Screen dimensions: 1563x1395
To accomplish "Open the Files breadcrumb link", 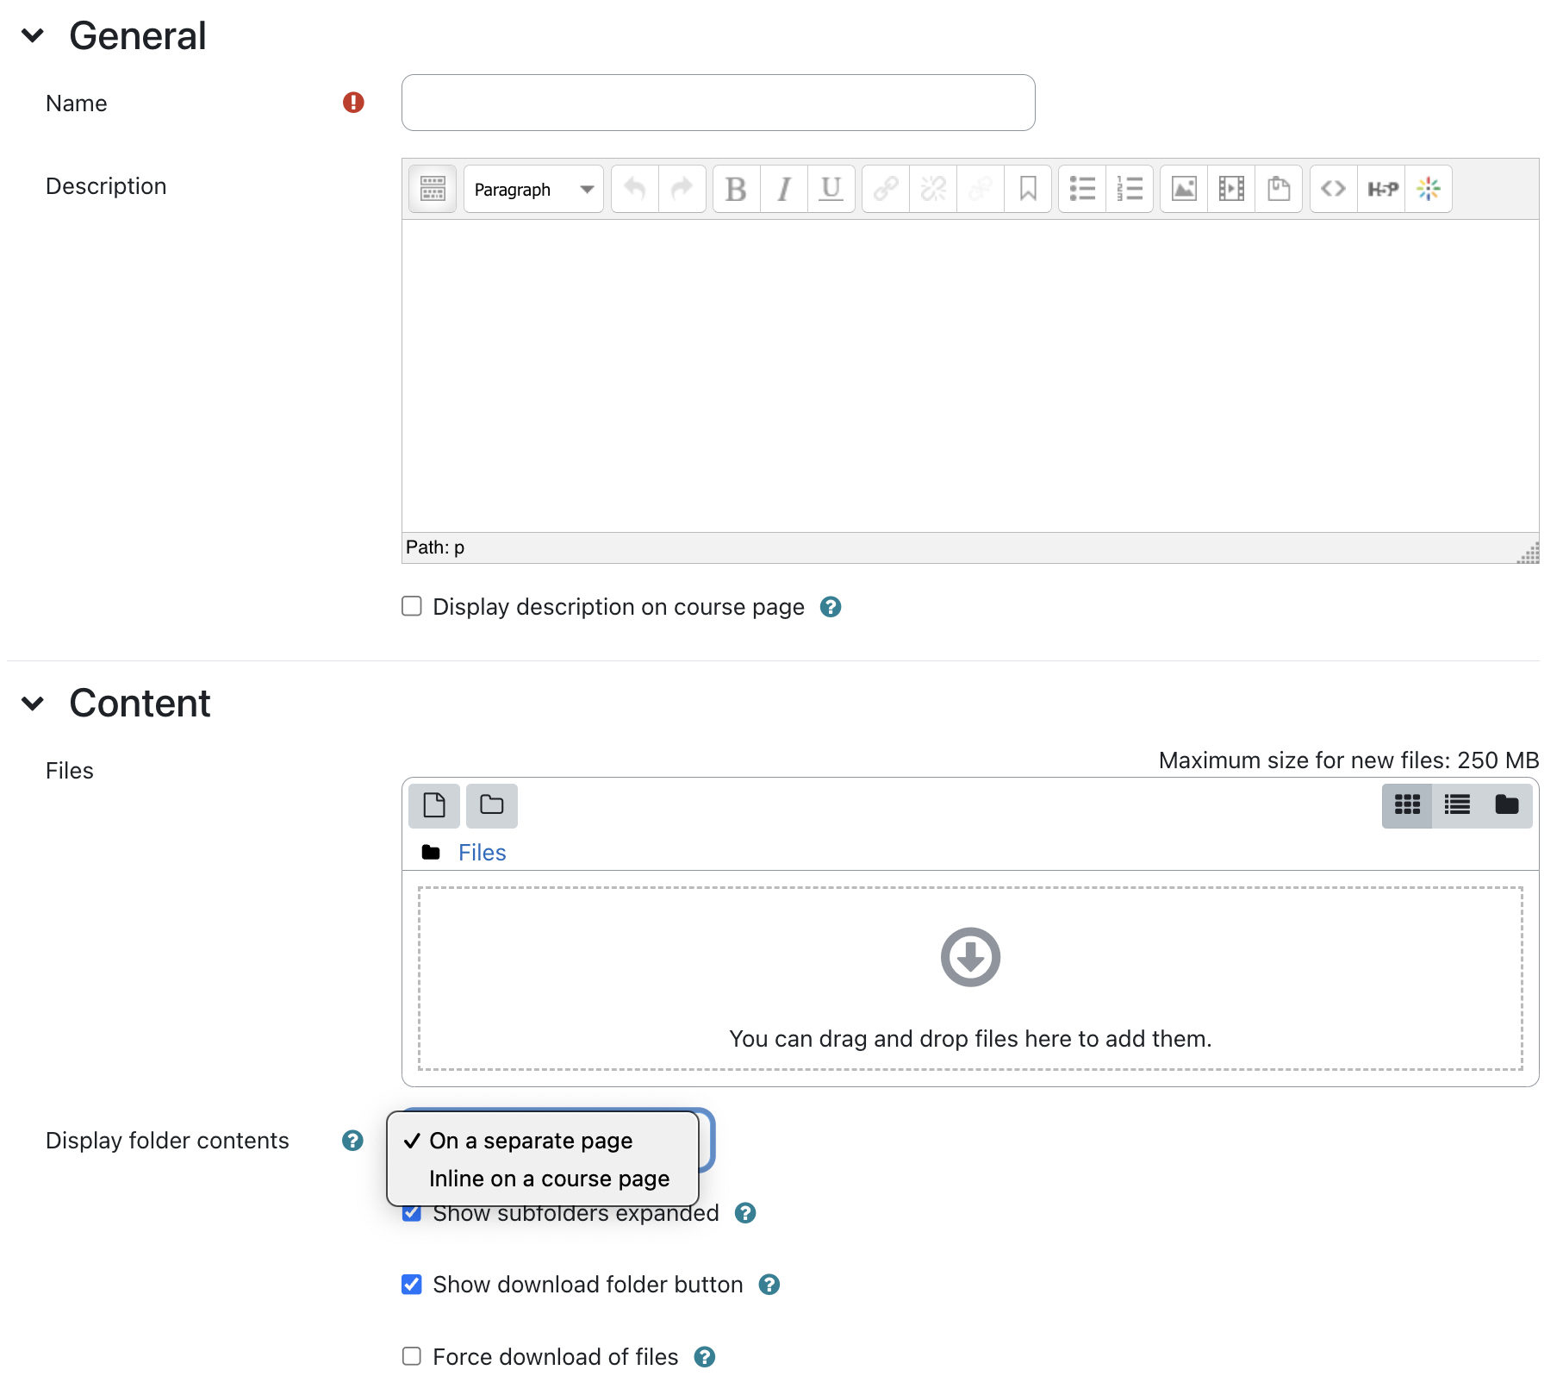I will [482, 853].
